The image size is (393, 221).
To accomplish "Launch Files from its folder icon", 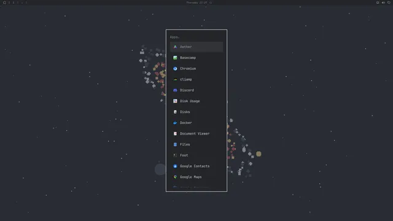I will [175, 144].
